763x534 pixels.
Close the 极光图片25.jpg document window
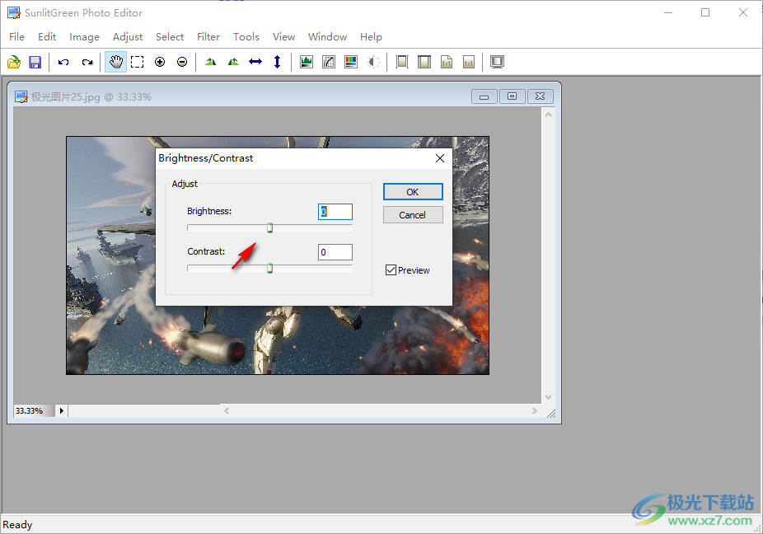(541, 96)
